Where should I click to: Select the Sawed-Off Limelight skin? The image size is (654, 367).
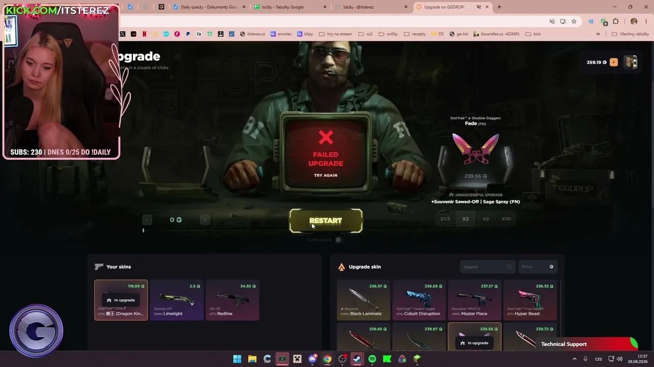(176, 300)
